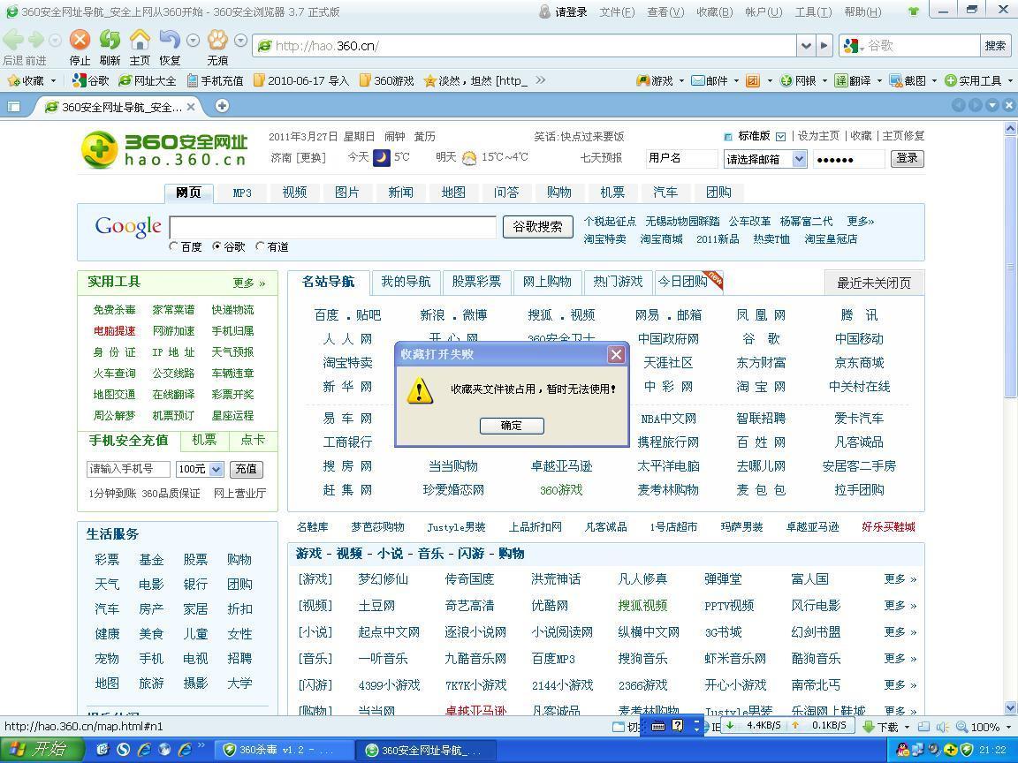
Task: Click the 确定 button in dialog
Action: pyautogui.click(x=512, y=426)
